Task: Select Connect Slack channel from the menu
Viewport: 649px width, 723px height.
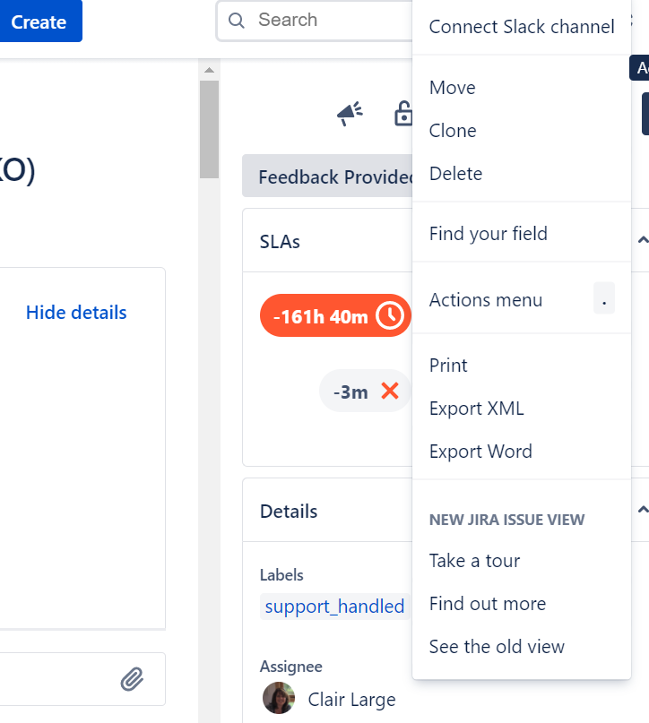Action: (522, 27)
